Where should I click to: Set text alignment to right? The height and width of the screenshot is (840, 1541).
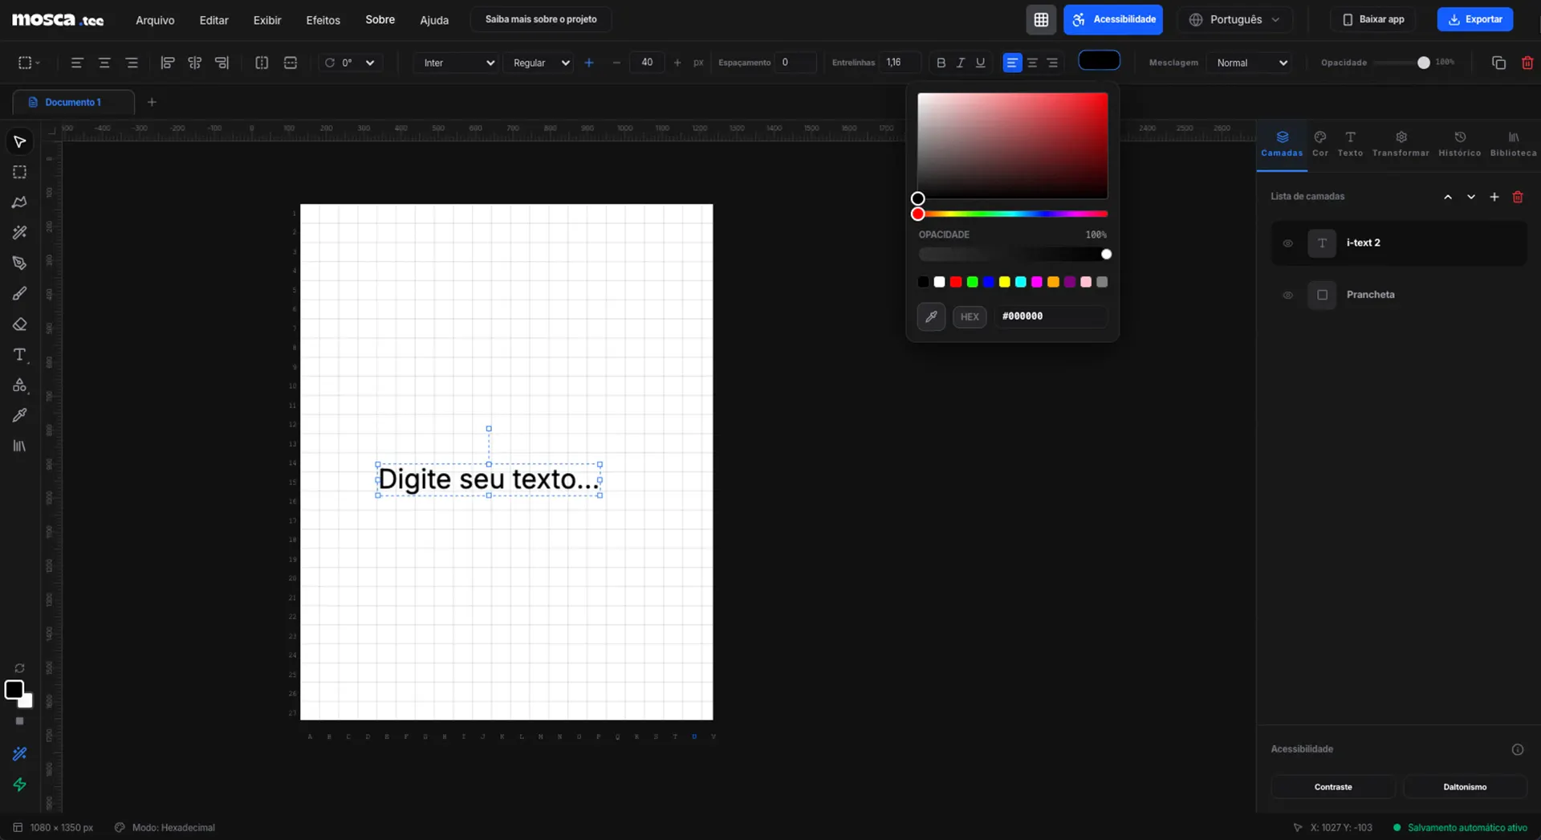click(1052, 63)
